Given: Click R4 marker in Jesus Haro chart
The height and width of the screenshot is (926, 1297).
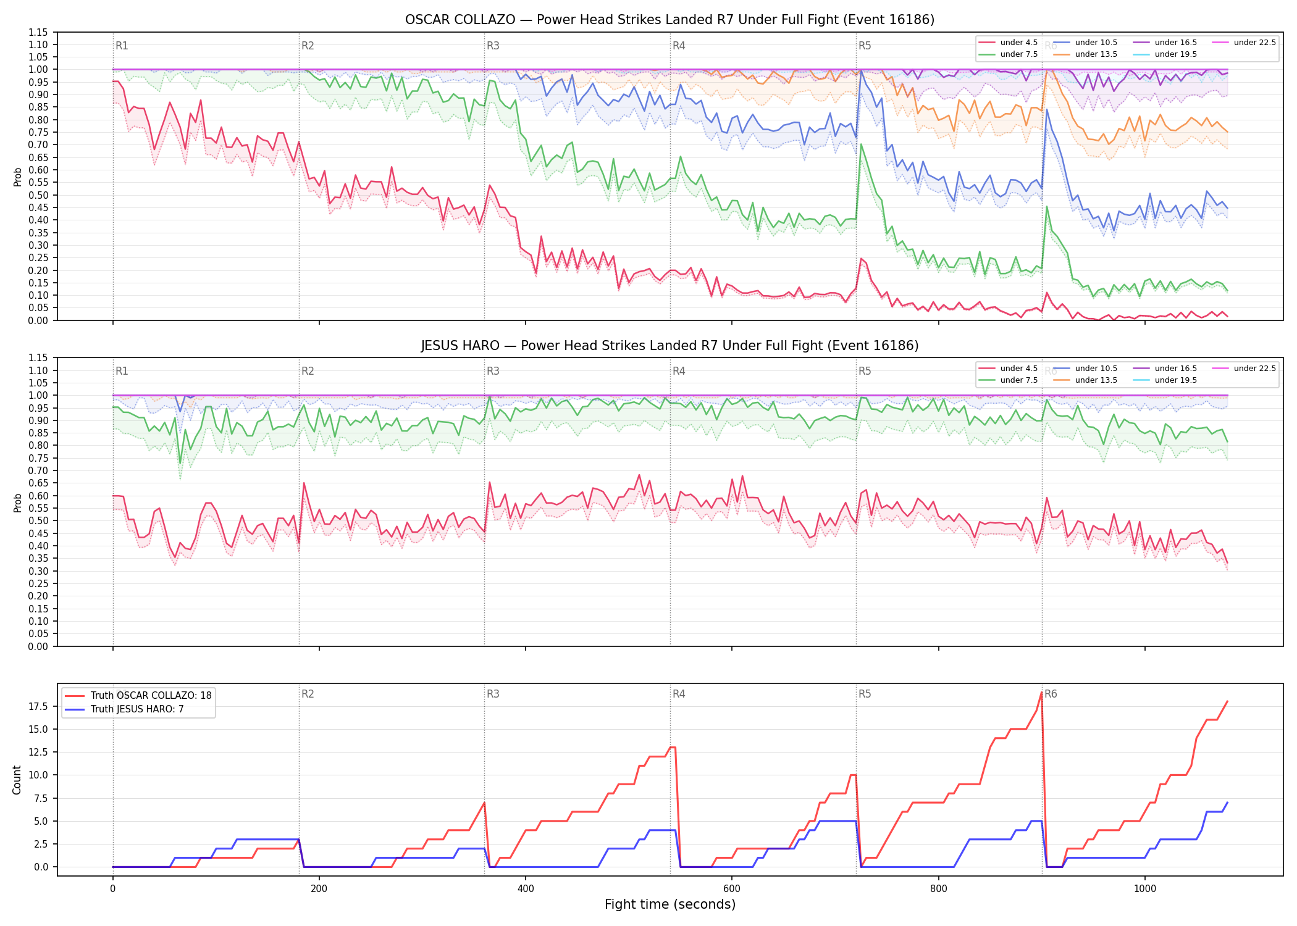Looking at the screenshot, I should pyautogui.click(x=679, y=371).
